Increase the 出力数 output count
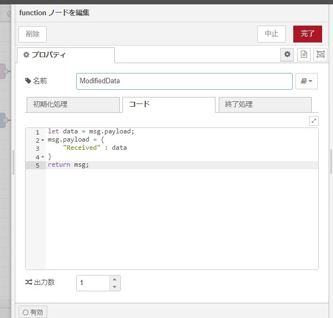333x318 pixels. (115, 279)
